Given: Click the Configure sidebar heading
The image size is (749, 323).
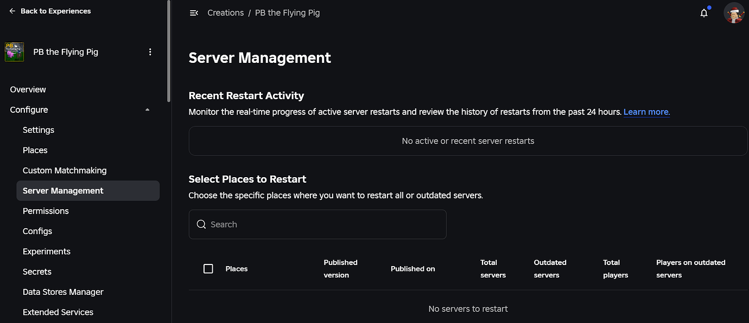Looking at the screenshot, I should point(29,110).
